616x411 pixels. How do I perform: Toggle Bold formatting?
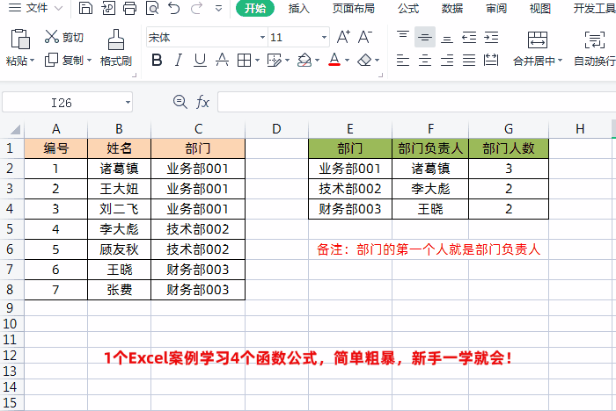click(157, 61)
